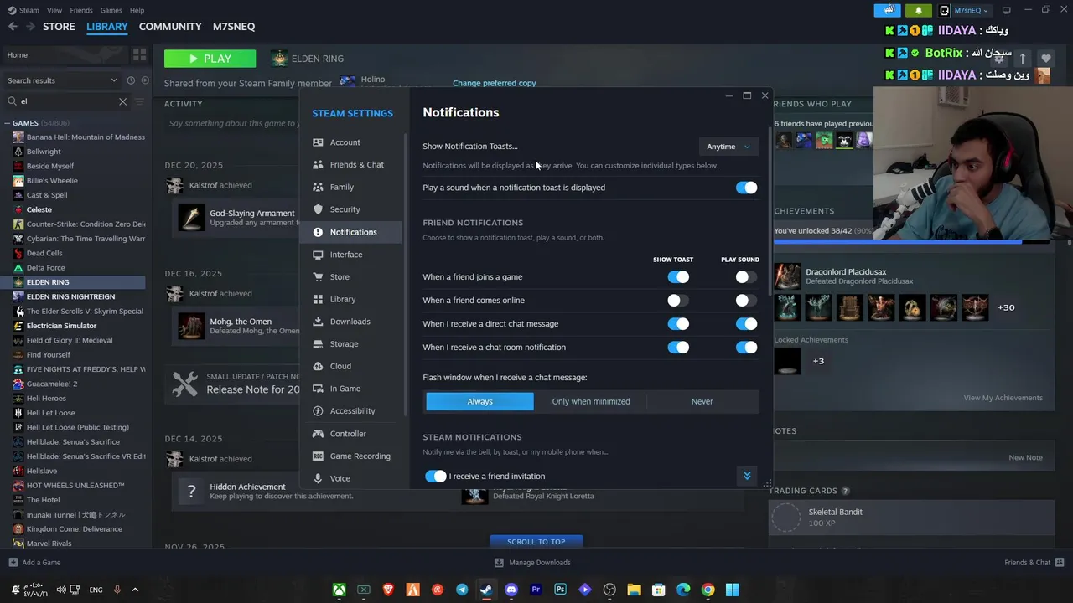Open Discord from the taskbar

tap(511, 590)
